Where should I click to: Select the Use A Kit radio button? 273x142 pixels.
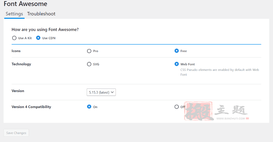[x=14, y=38]
